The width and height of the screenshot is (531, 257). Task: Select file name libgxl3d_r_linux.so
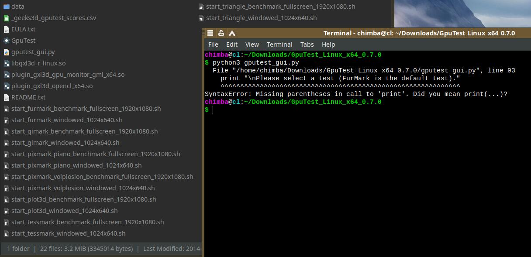[x=38, y=63]
